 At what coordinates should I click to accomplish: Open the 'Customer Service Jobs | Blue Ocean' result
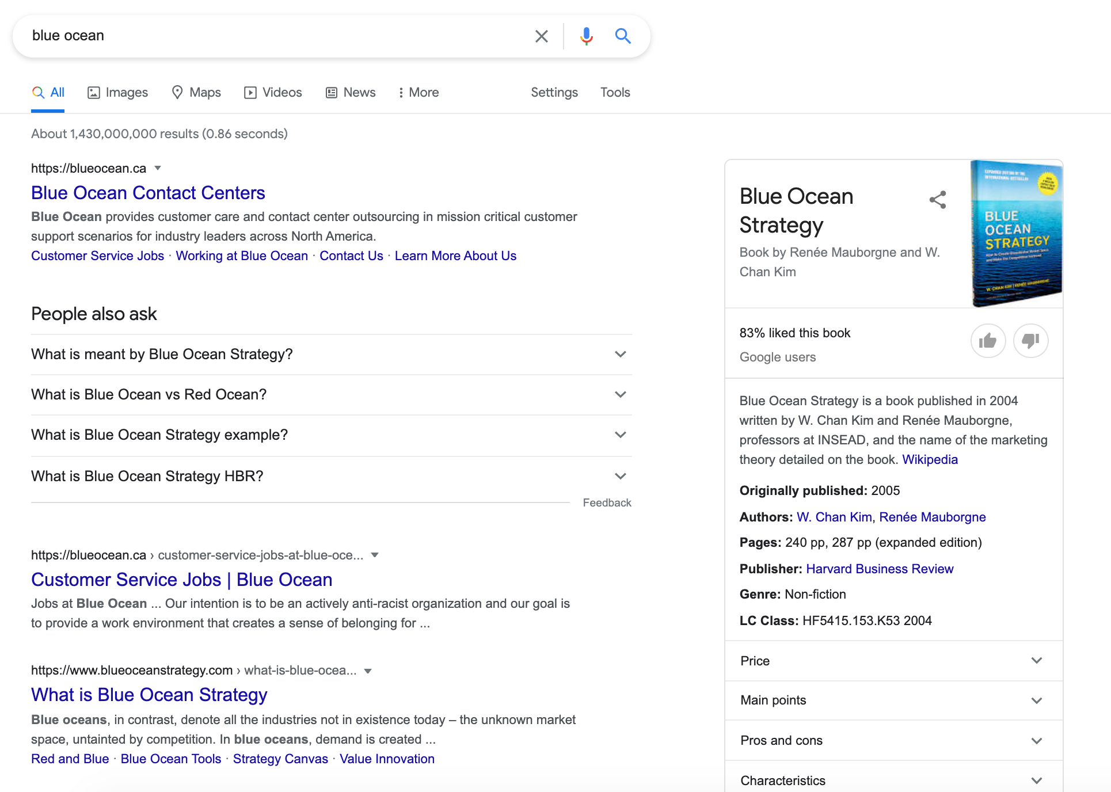[x=181, y=580]
